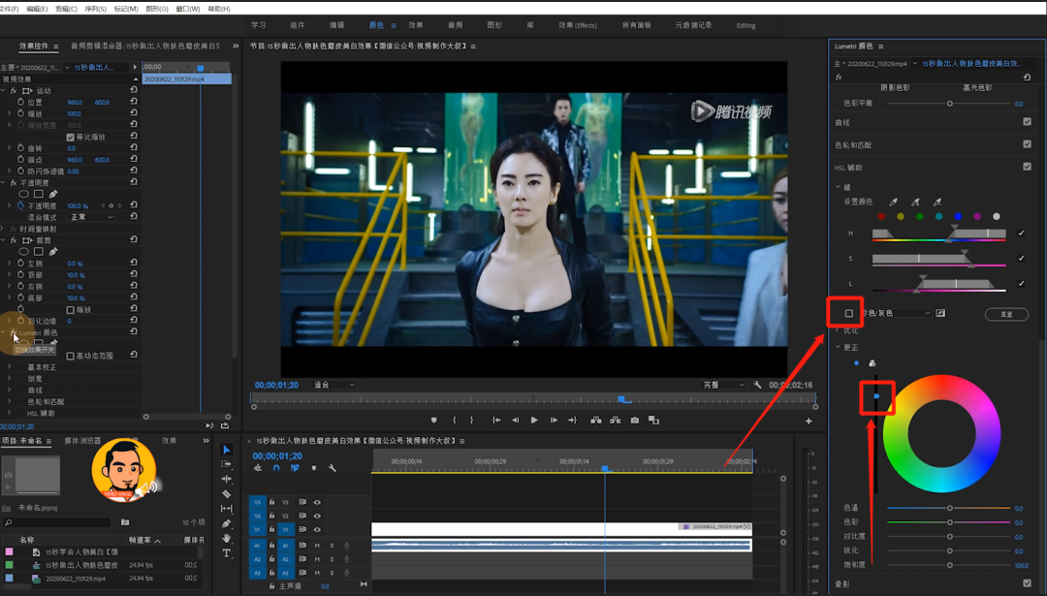Open the program monitor zoom level dropdown
Screen dimensions: 1047x596
[x=334, y=385]
